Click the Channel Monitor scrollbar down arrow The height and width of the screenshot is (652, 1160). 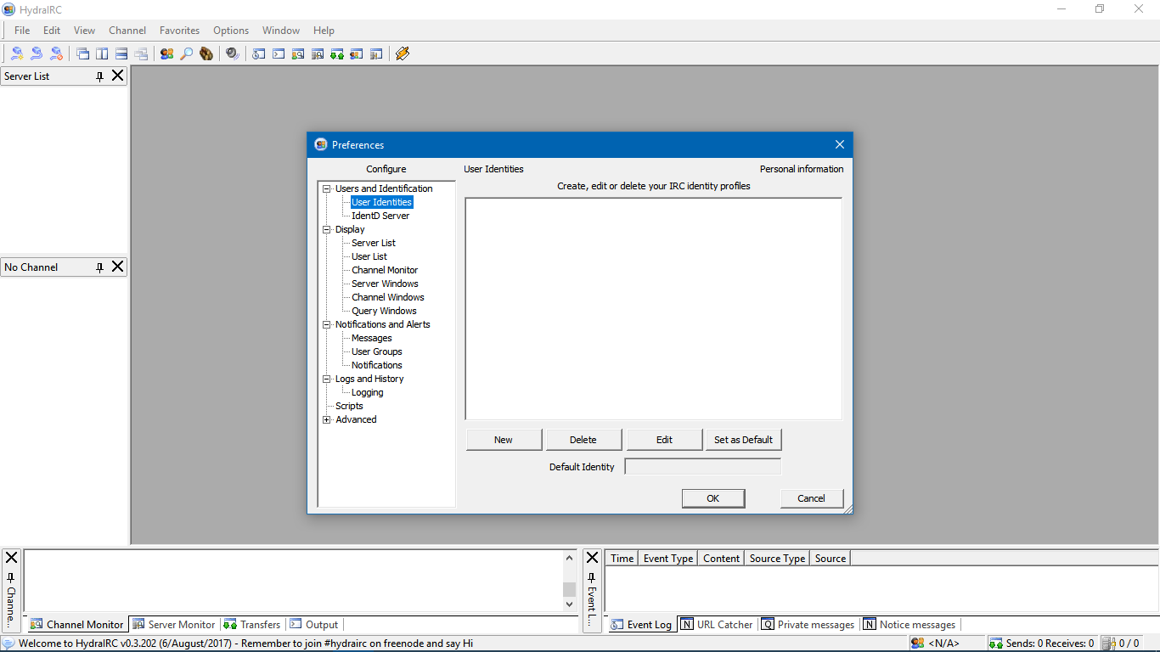[x=569, y=604]
